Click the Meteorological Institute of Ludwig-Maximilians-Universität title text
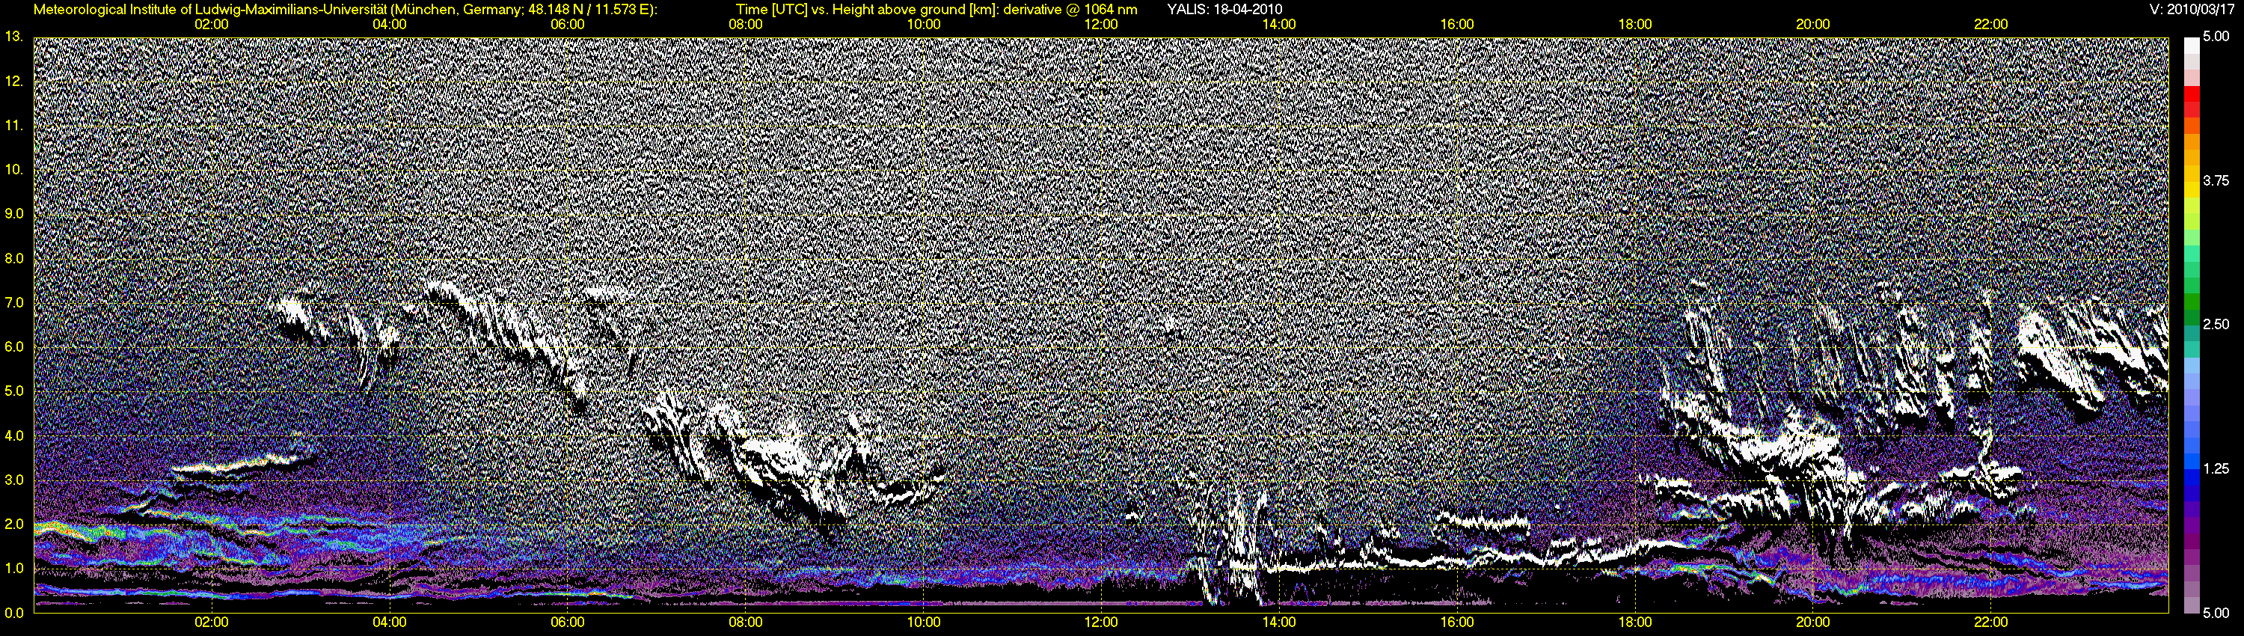2244x636 pixels. [212, 10]
